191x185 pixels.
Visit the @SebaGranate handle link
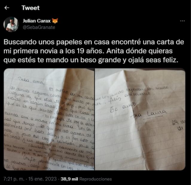(39, 27)
